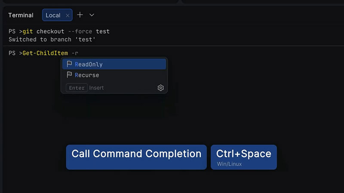Click the Insert label in popup
The height and width of the screenshot is (193, 344).
click(x=96, y=88)
